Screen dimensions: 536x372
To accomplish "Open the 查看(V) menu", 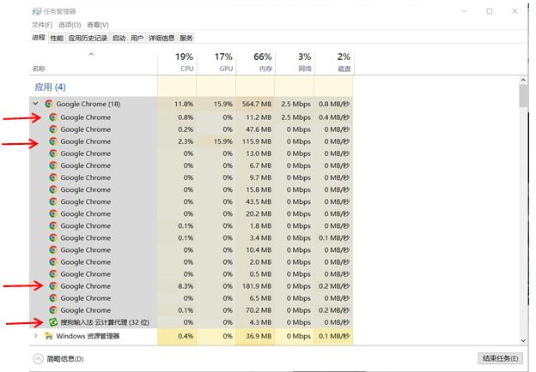I will (x=98, y=25).
